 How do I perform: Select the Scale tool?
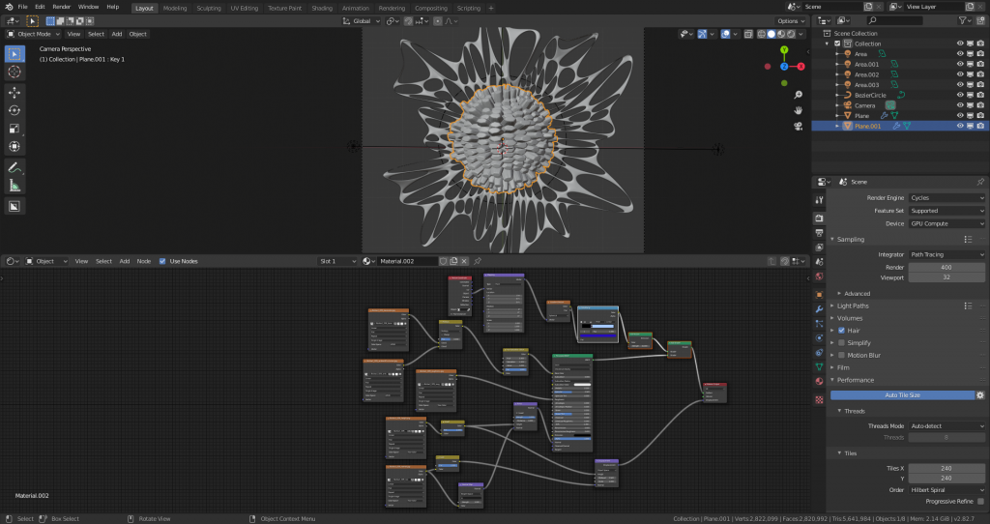[x=14, y=129]
